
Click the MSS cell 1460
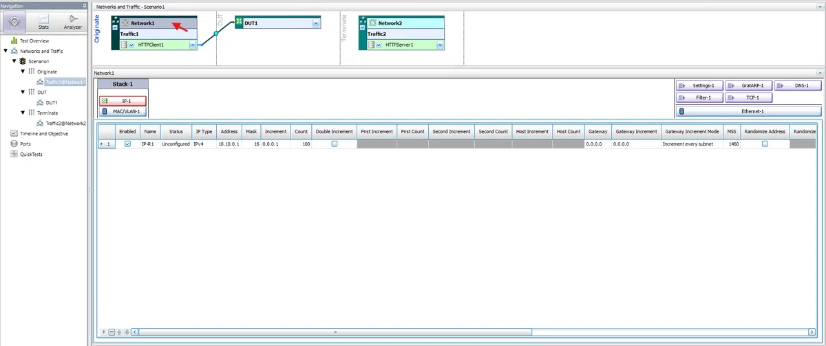pyautogui.click(x=733, y=144)
